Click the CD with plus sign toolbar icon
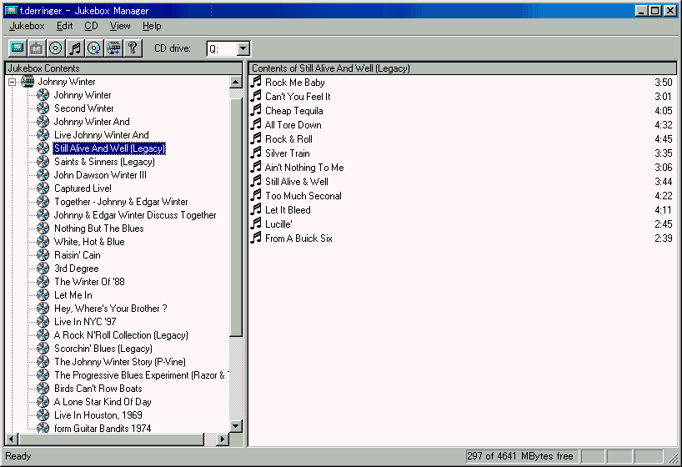 94,48
